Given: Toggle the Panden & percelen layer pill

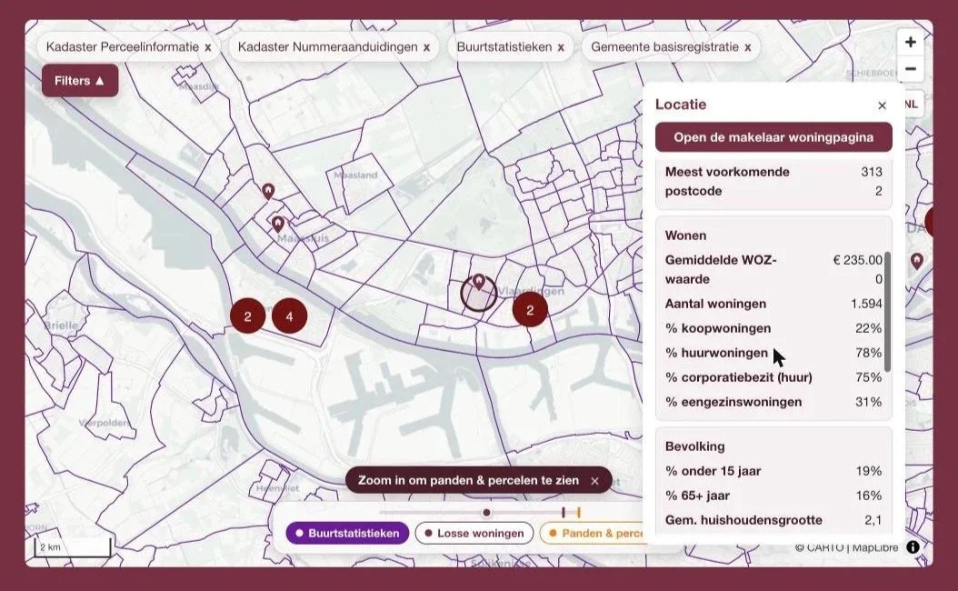Looking at the screenshot, I should pyautogui.click(x=592, y=533).
